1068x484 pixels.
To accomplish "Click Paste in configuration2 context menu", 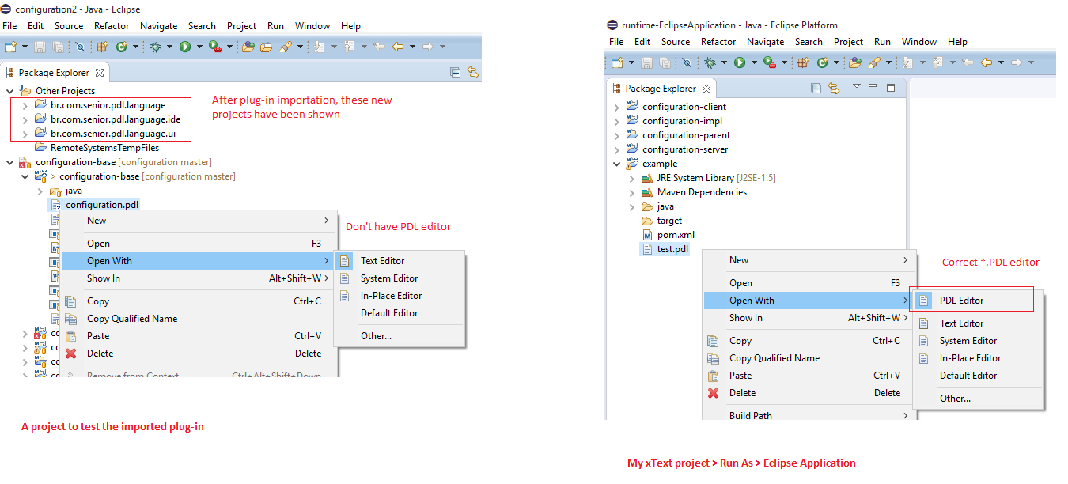I will point(199,336).
